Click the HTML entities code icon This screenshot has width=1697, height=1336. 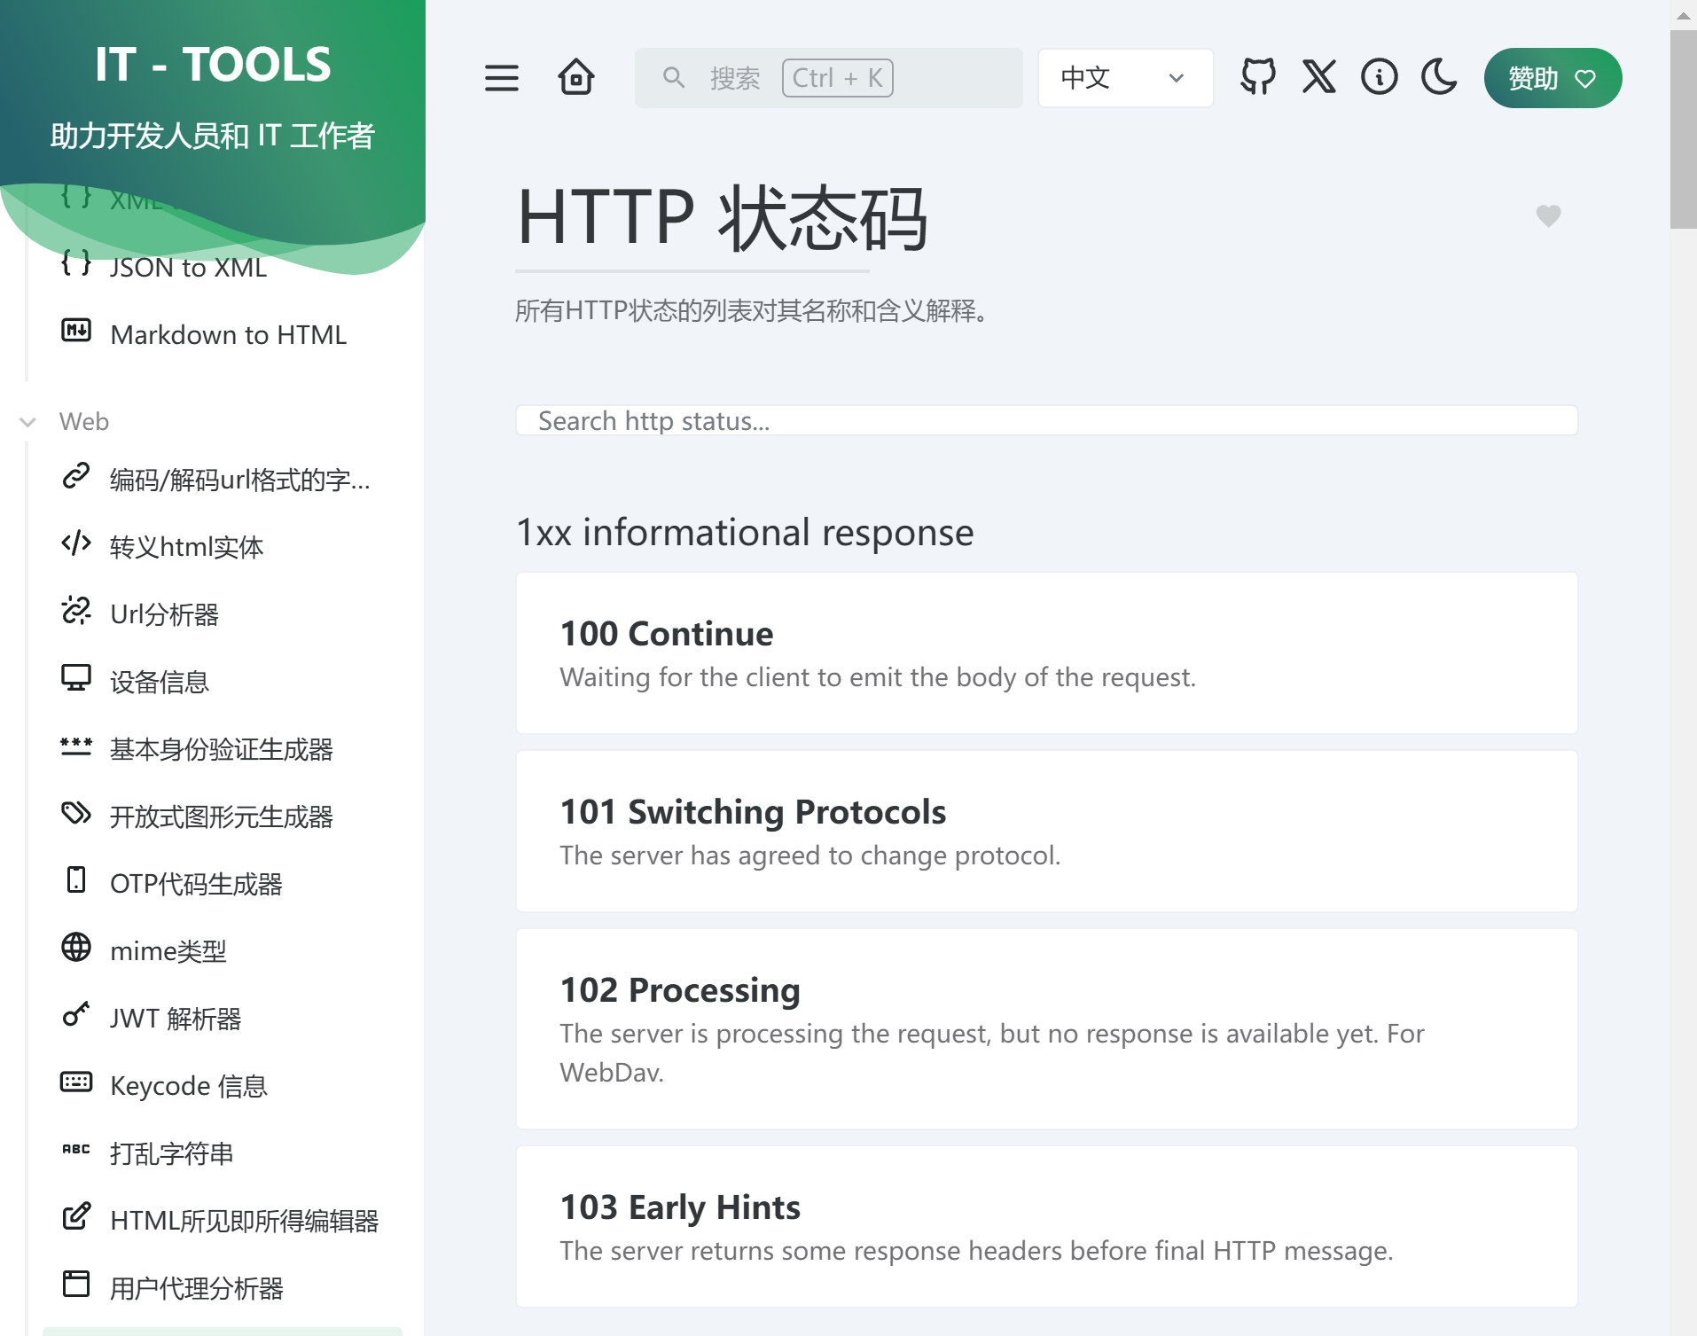(x=76, y=543)
